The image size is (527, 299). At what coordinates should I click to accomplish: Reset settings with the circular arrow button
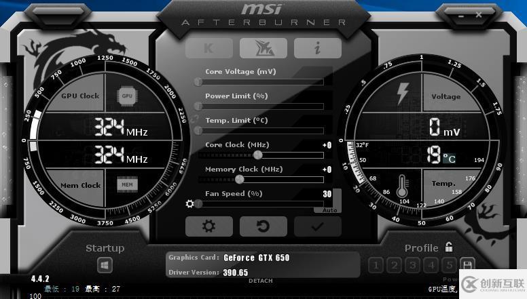[x=263, y=226]
